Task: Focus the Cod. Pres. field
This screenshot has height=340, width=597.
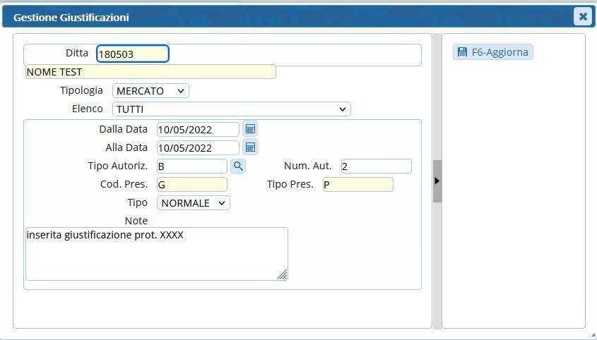Action: (x=191, y=185)
